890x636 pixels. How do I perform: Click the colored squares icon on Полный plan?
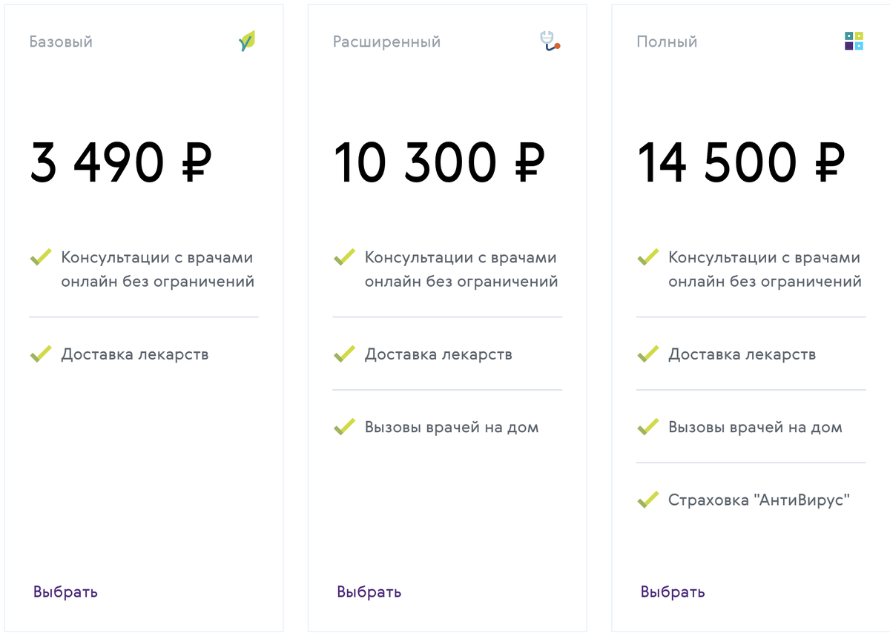coord(854,41)
